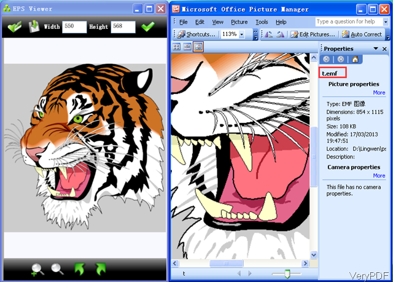Click the save icon in EPS Viewer toolbar
Screen dimensions: 393x282
(x=34, y=27)
